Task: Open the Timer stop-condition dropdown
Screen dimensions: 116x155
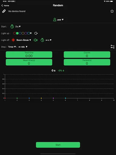Action: click(x=12, y=47)
